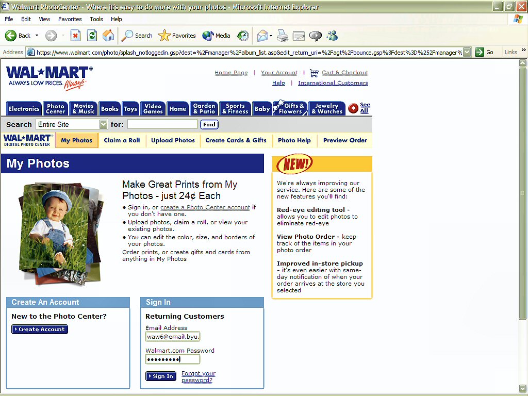Click the Edit page toolbar icon
Image resolution: width=528 pixels, height=396 pixels.
[299, 36]
